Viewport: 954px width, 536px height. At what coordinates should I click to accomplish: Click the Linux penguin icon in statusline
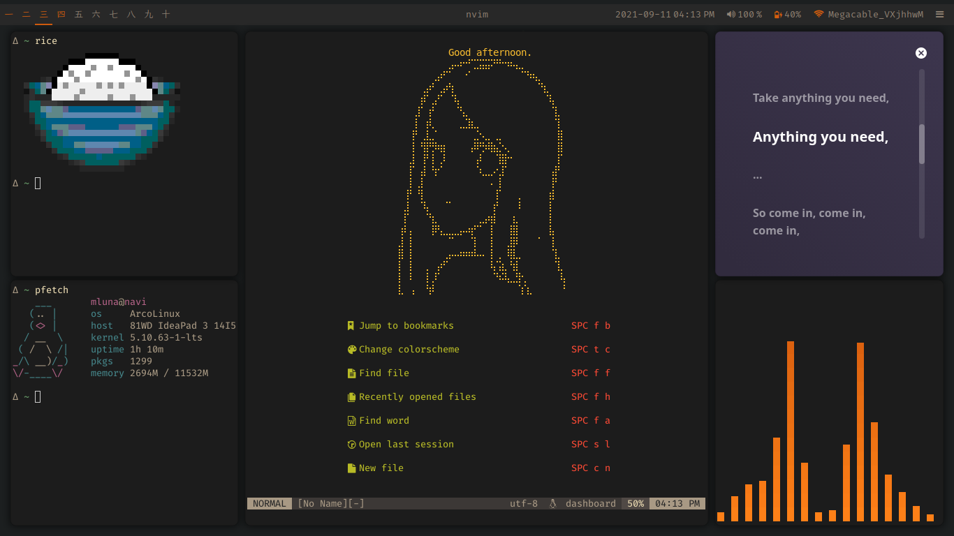click(552, 504)
